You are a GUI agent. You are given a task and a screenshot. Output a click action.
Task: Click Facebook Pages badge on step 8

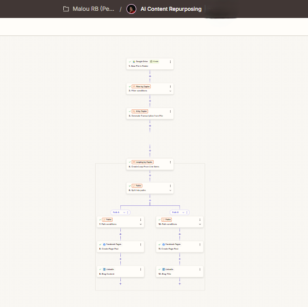112,244
